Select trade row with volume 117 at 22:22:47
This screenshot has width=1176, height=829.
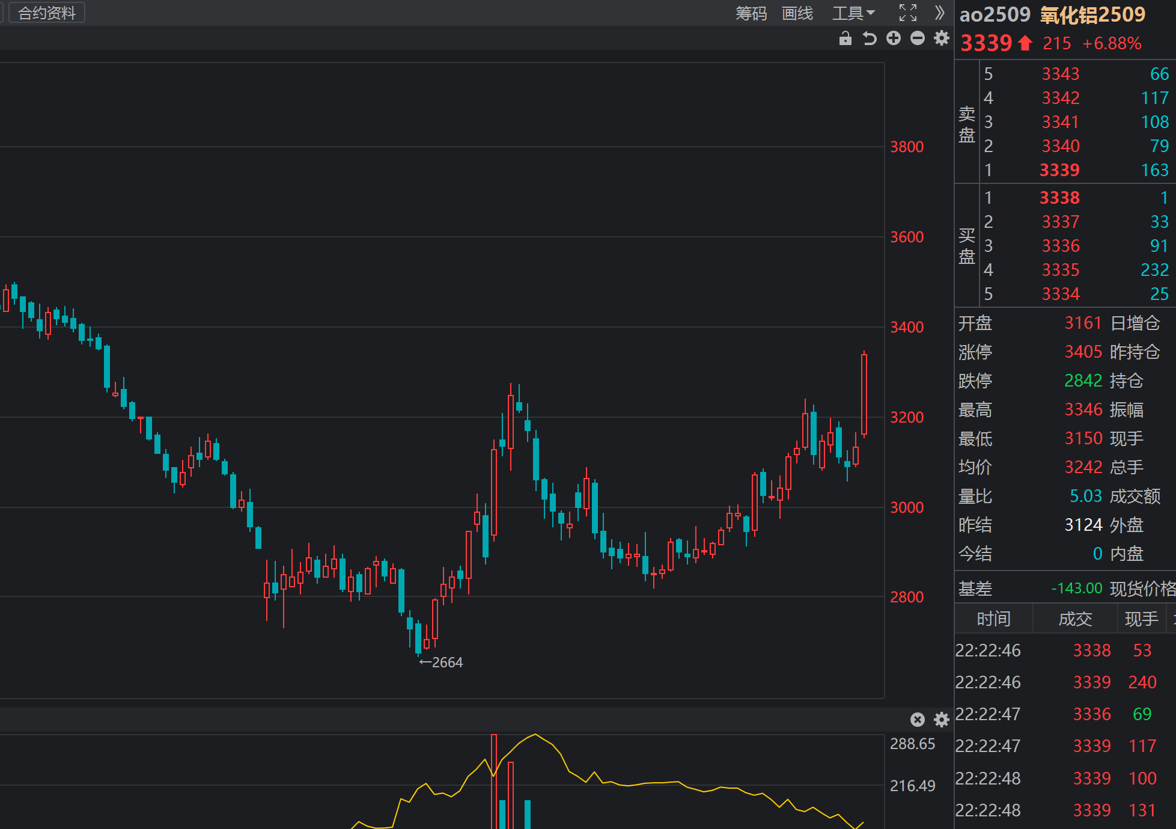1065,746
